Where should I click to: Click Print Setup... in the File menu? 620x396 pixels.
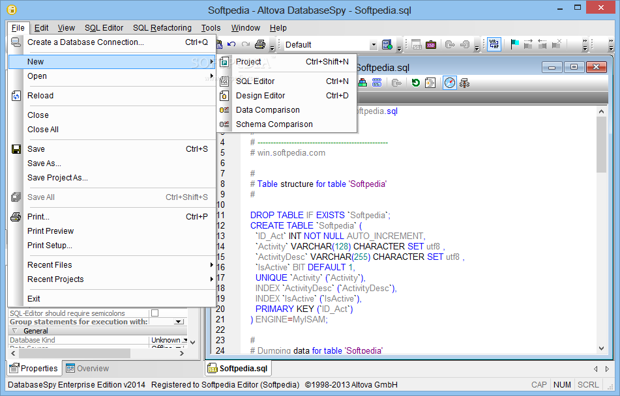tap(112, 246)
